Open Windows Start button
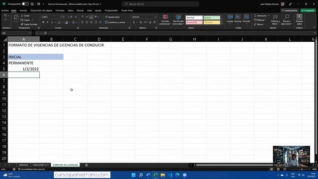 tap(134, 175)
